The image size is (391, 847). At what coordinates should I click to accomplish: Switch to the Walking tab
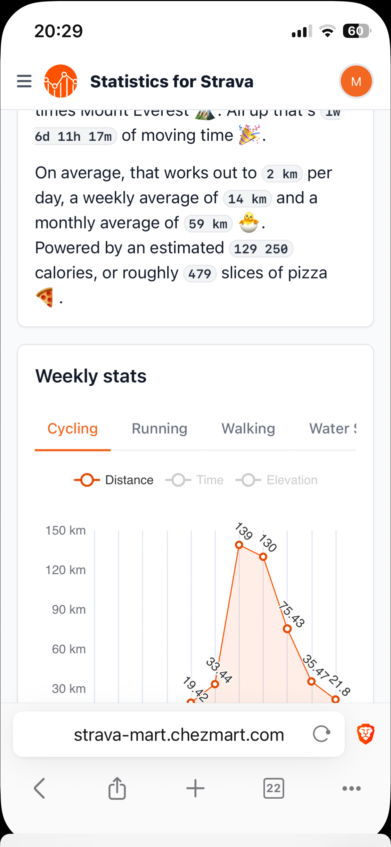coord(248,429)
